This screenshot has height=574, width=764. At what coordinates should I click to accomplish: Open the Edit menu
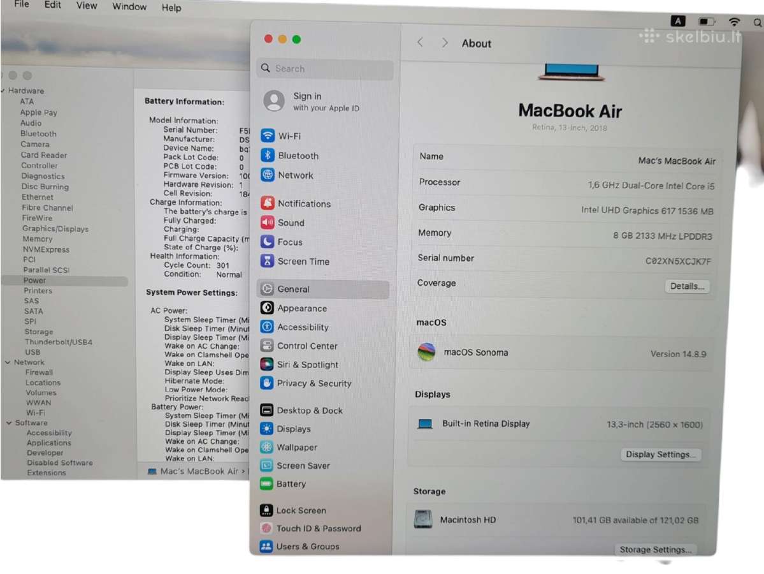pyautogui.click(x=53, y=5)
